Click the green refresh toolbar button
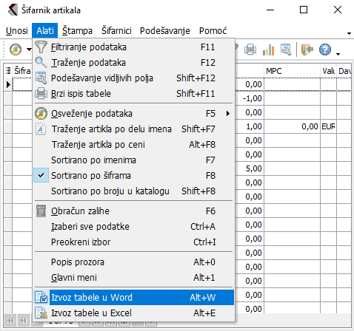The width and height of the screenshot is (354, 331). point(16,50)
